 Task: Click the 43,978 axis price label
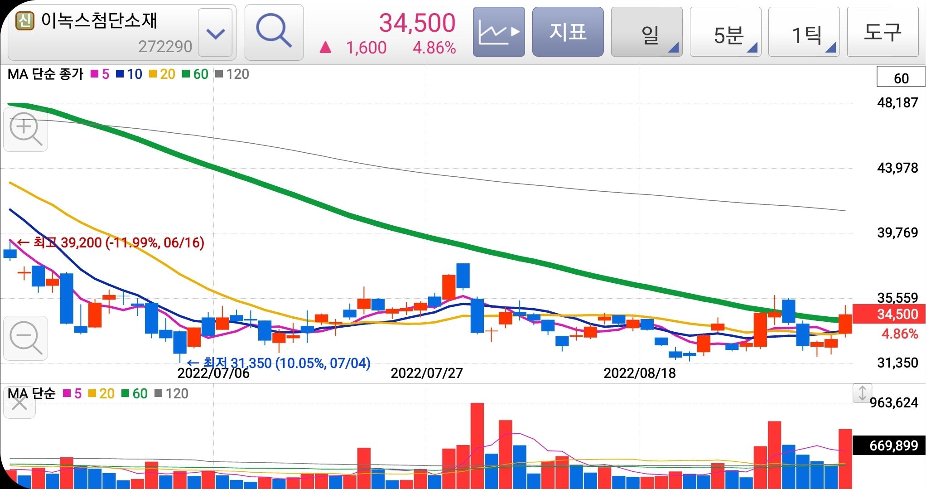coord(897,168)
